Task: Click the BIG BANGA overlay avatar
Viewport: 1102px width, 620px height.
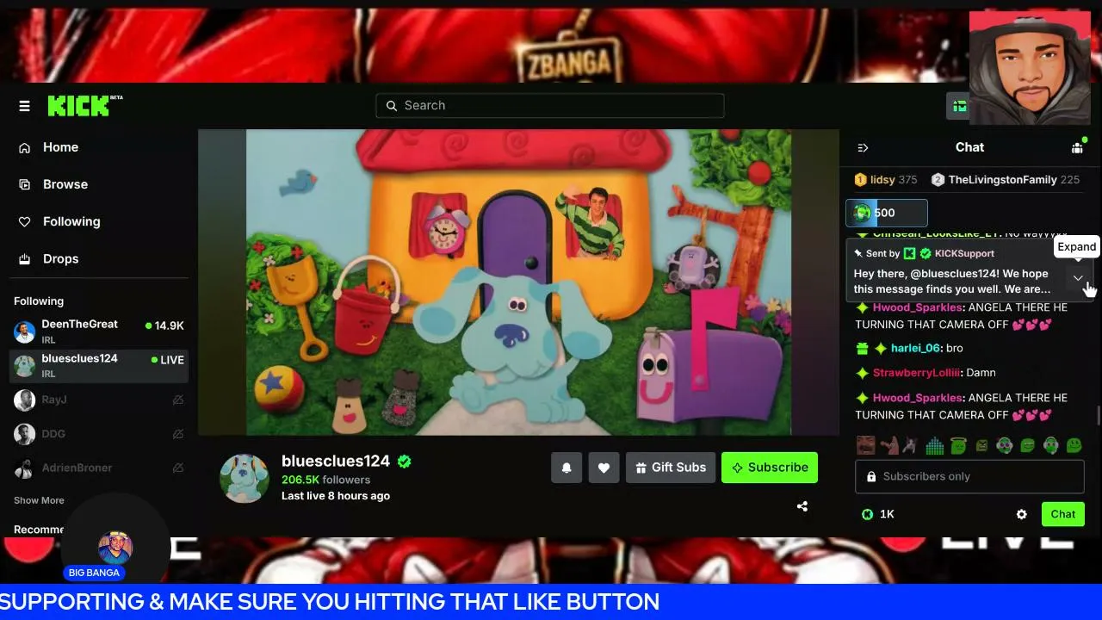Action: (115, 549)
